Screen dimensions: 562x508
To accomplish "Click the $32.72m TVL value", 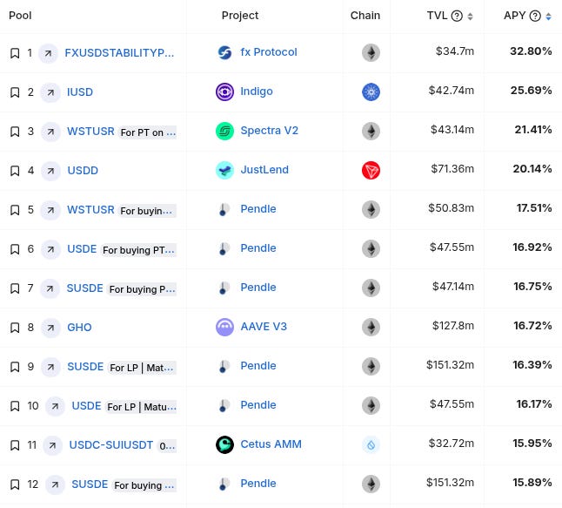I will point(452,444).
